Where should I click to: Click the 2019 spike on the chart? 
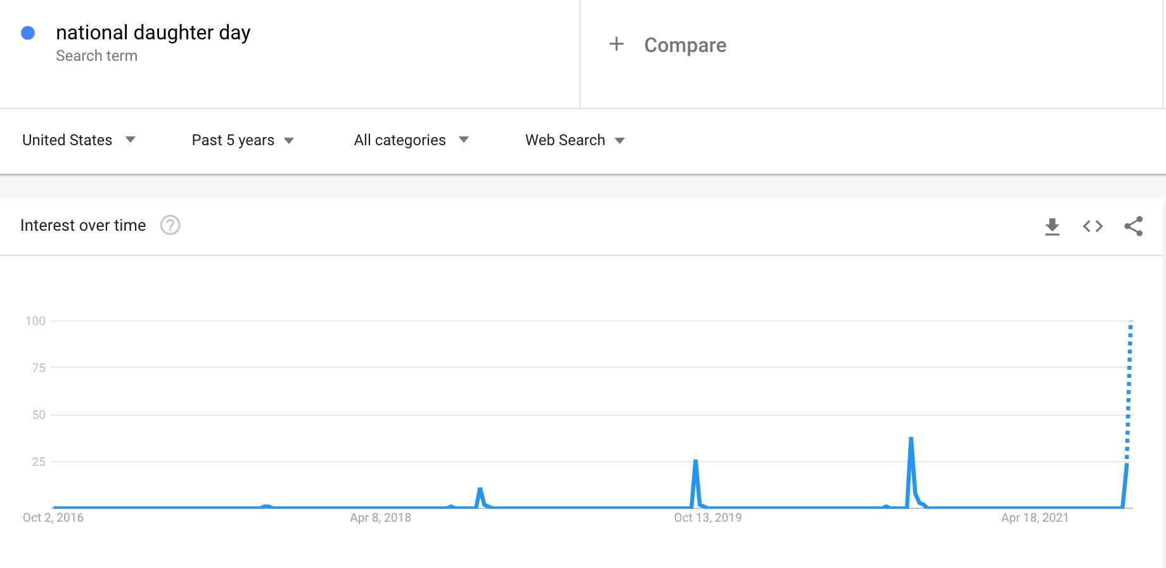pos(695,461)
